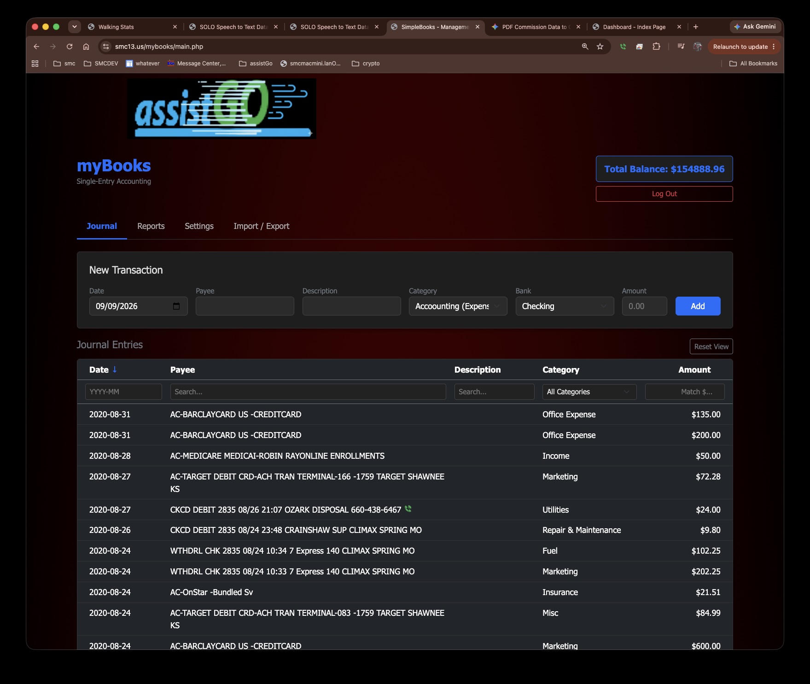Viewport: 810px width, 684px height.
Task: Open the browser extensions puzzle icon
Action: [656, 47]
